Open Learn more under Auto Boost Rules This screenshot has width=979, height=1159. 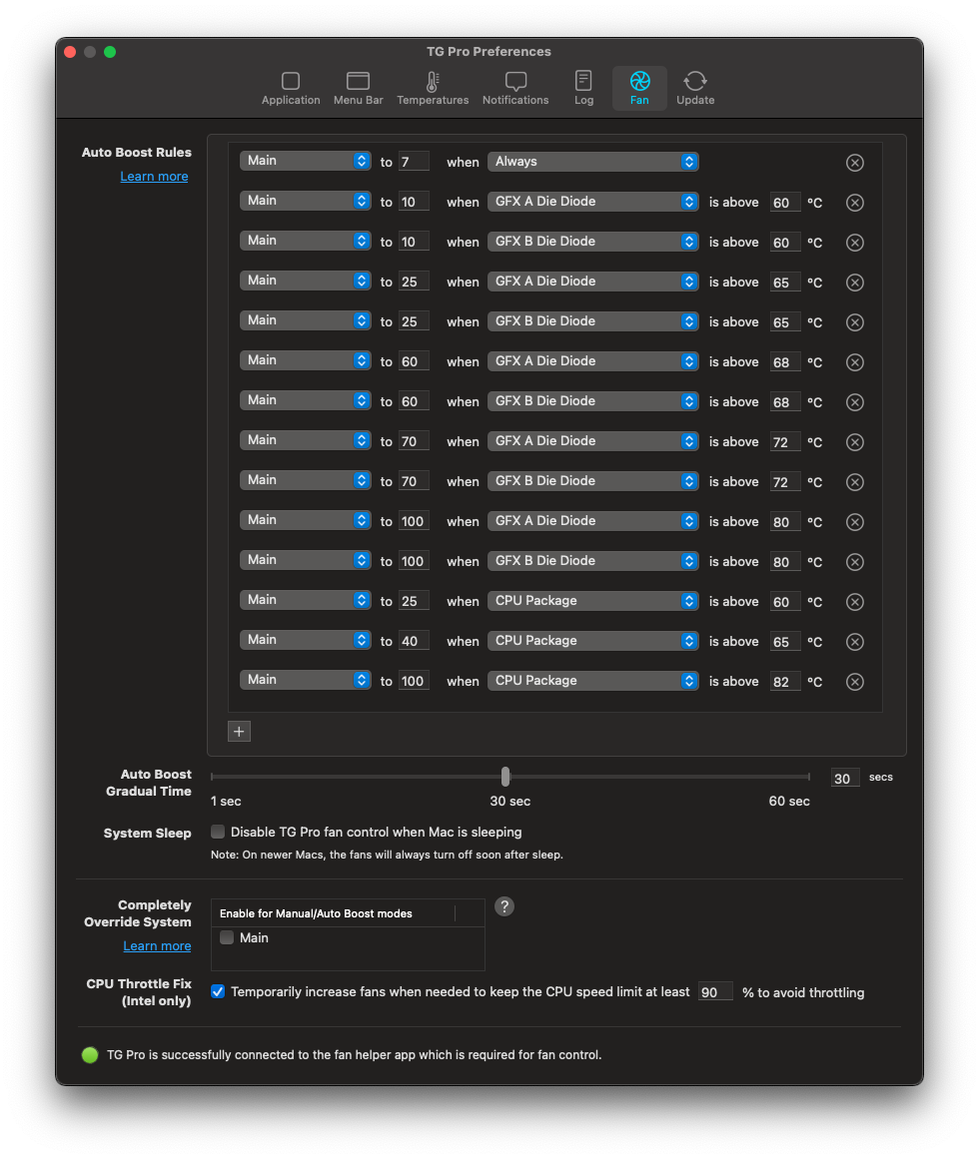pos(154,176)
